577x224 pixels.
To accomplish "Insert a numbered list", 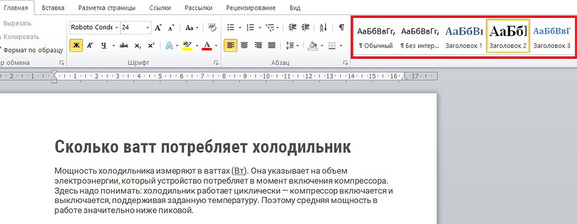I will point(250,27).
